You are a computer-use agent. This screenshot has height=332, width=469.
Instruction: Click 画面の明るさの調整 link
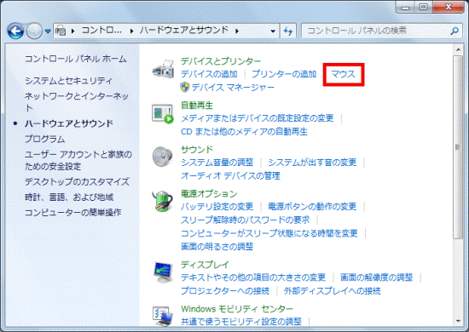click(x=217, y=247)
